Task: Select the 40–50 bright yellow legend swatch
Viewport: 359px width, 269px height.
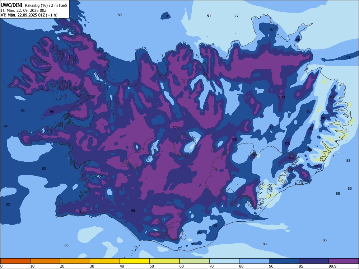Action: click(135, 261)
